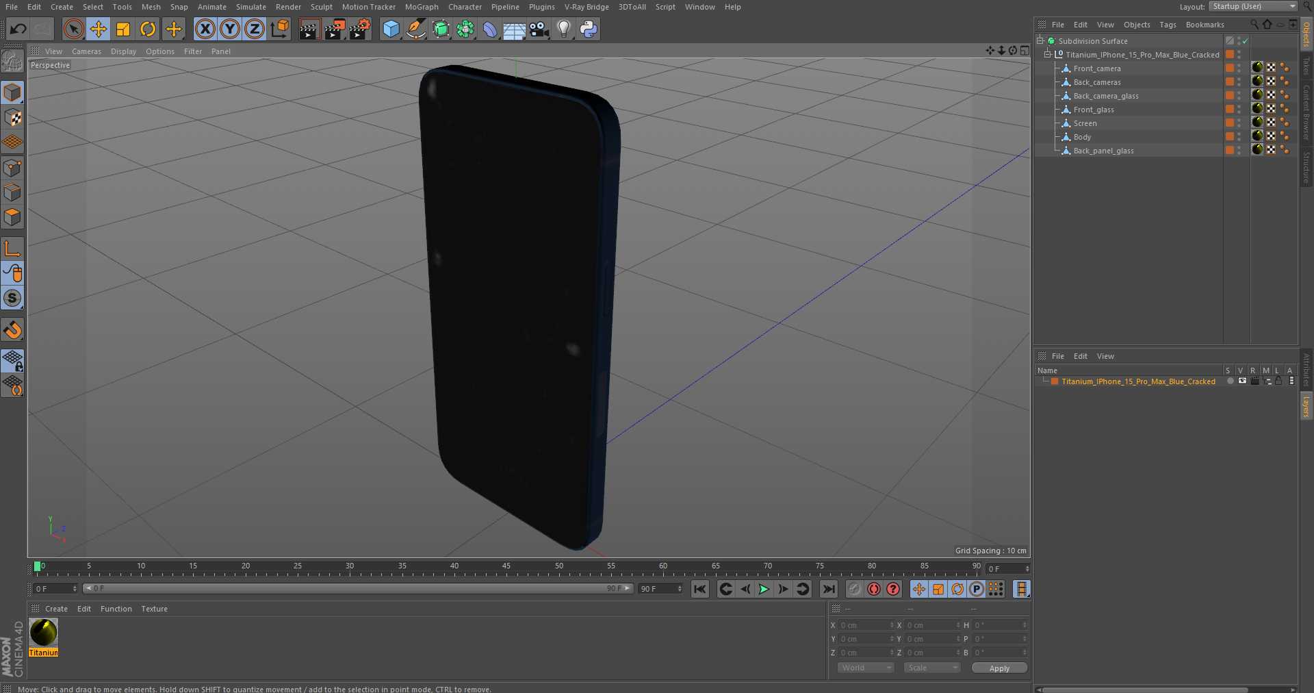Click the timeline range slider bar

(x=357, y=588)
